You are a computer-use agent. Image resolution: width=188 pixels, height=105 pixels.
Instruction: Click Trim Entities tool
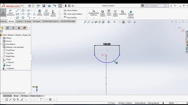tap(40, 13)
